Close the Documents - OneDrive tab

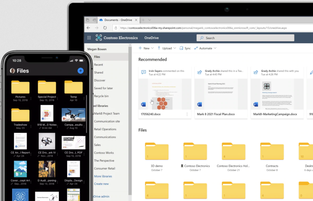136,20
